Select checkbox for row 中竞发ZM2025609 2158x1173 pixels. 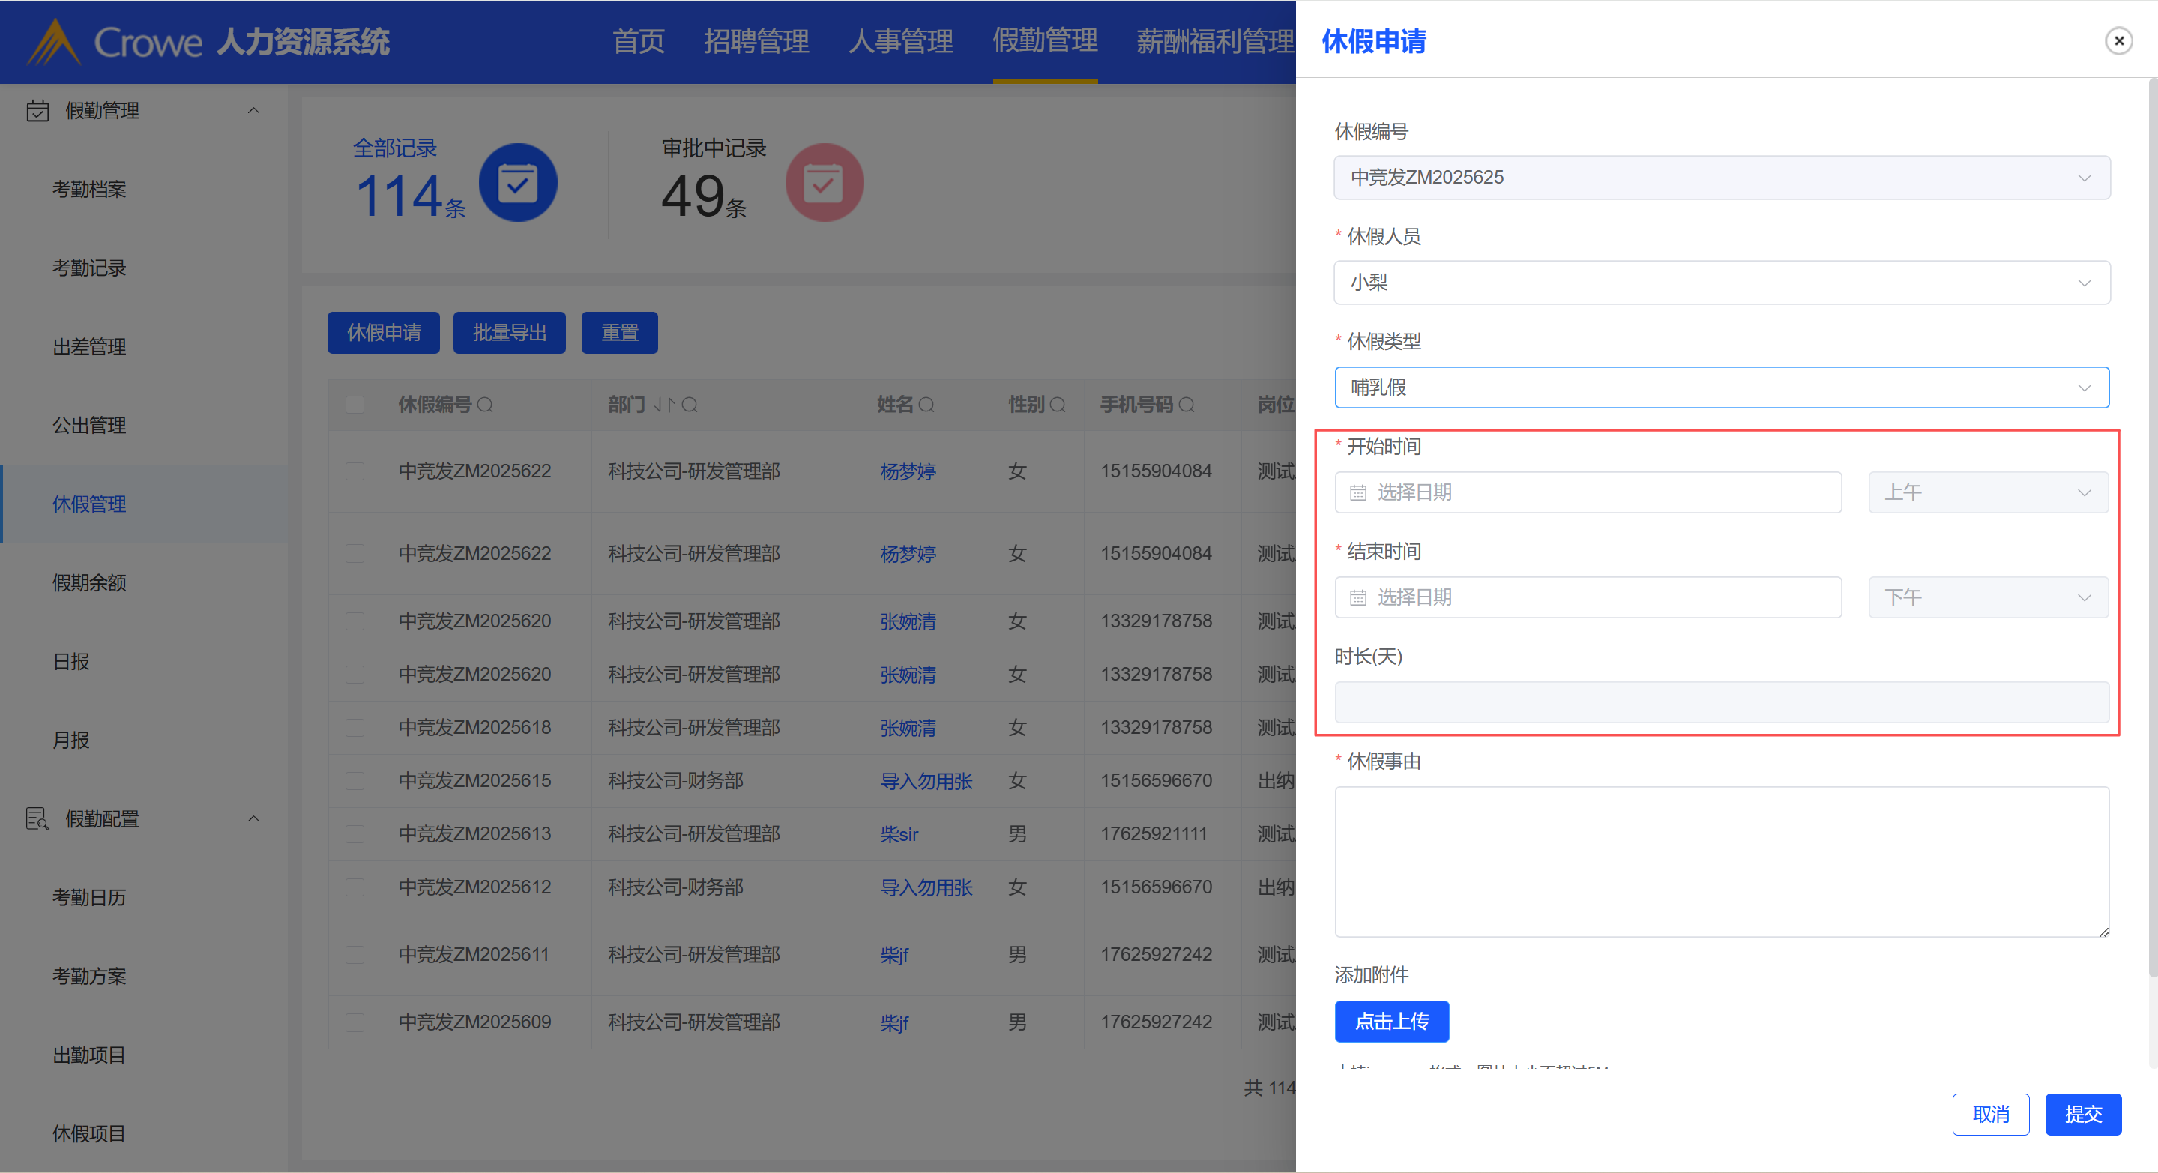[x=355, y=1022]
